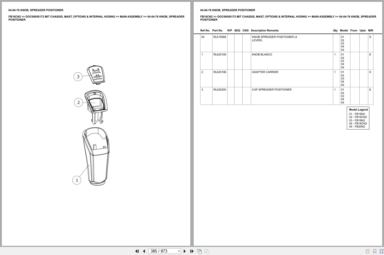The width and height of the screenshot is (384, 255).
Task: Click the left page title 04-04-76 KNOB, SPREADER POSITIONER
Action: point(36,10)
